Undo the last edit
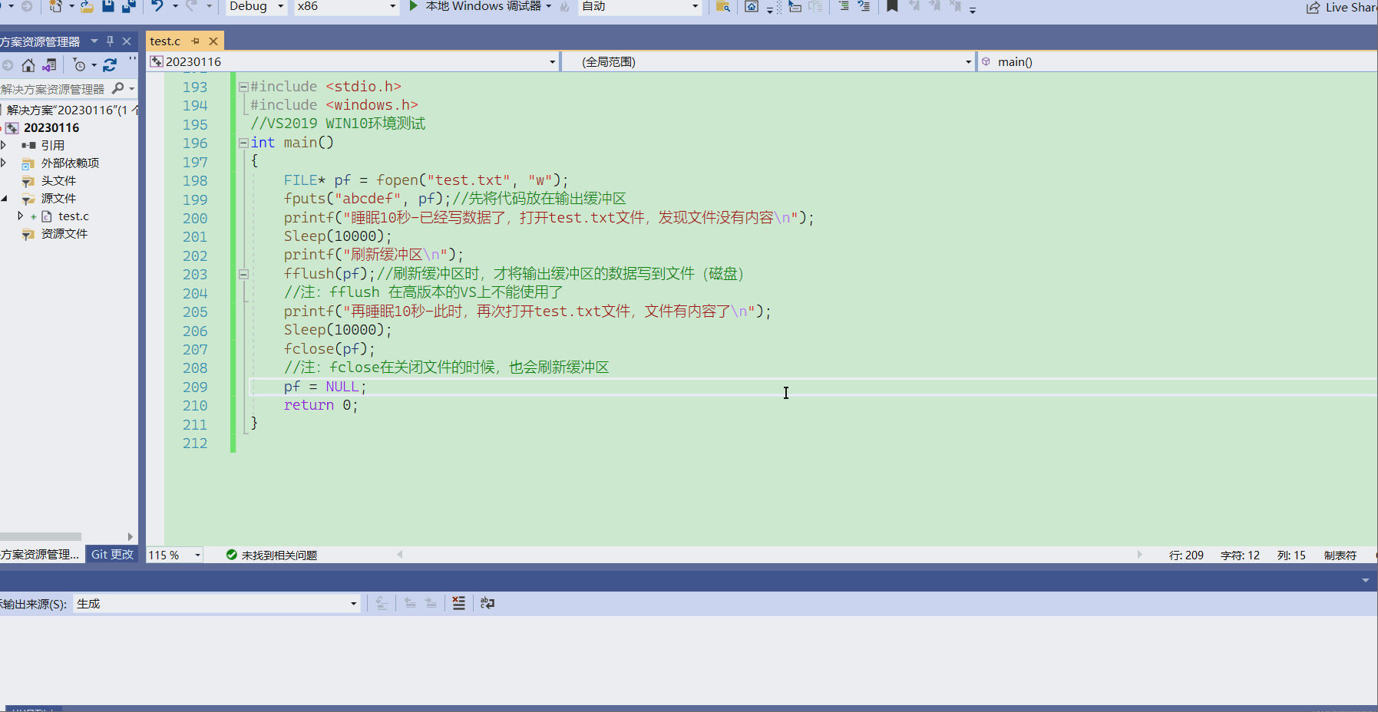 157,6
